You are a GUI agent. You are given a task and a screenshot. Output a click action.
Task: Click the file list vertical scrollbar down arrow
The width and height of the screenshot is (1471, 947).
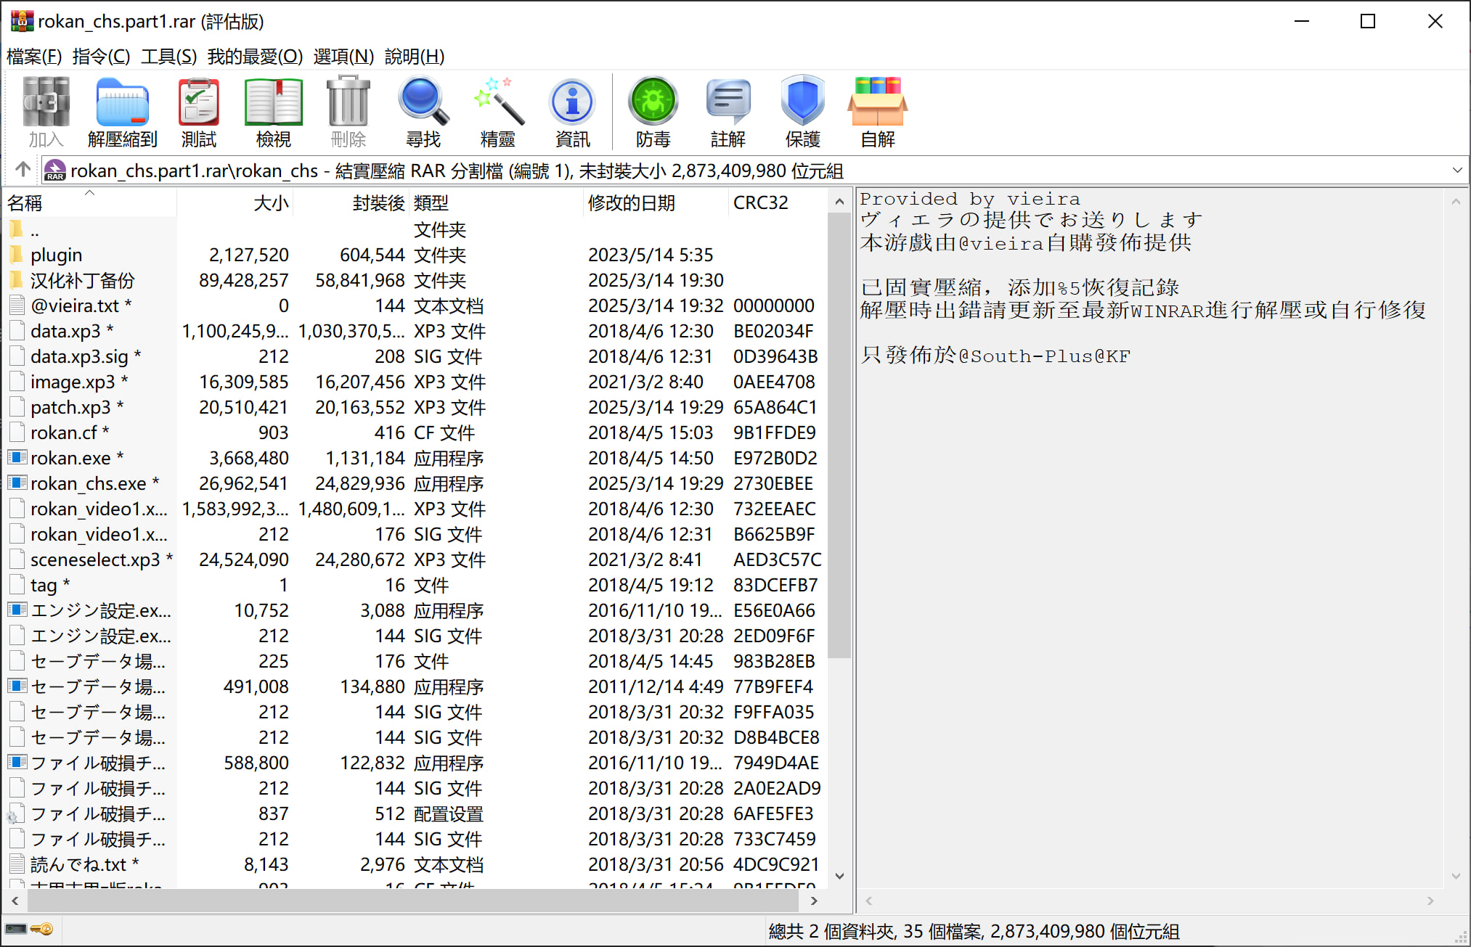[839, 876]
